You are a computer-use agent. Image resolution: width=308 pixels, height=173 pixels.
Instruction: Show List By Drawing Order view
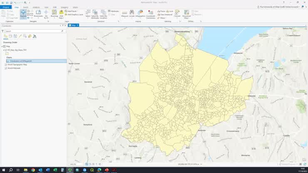pyautogui.click(x=6, y=36)
